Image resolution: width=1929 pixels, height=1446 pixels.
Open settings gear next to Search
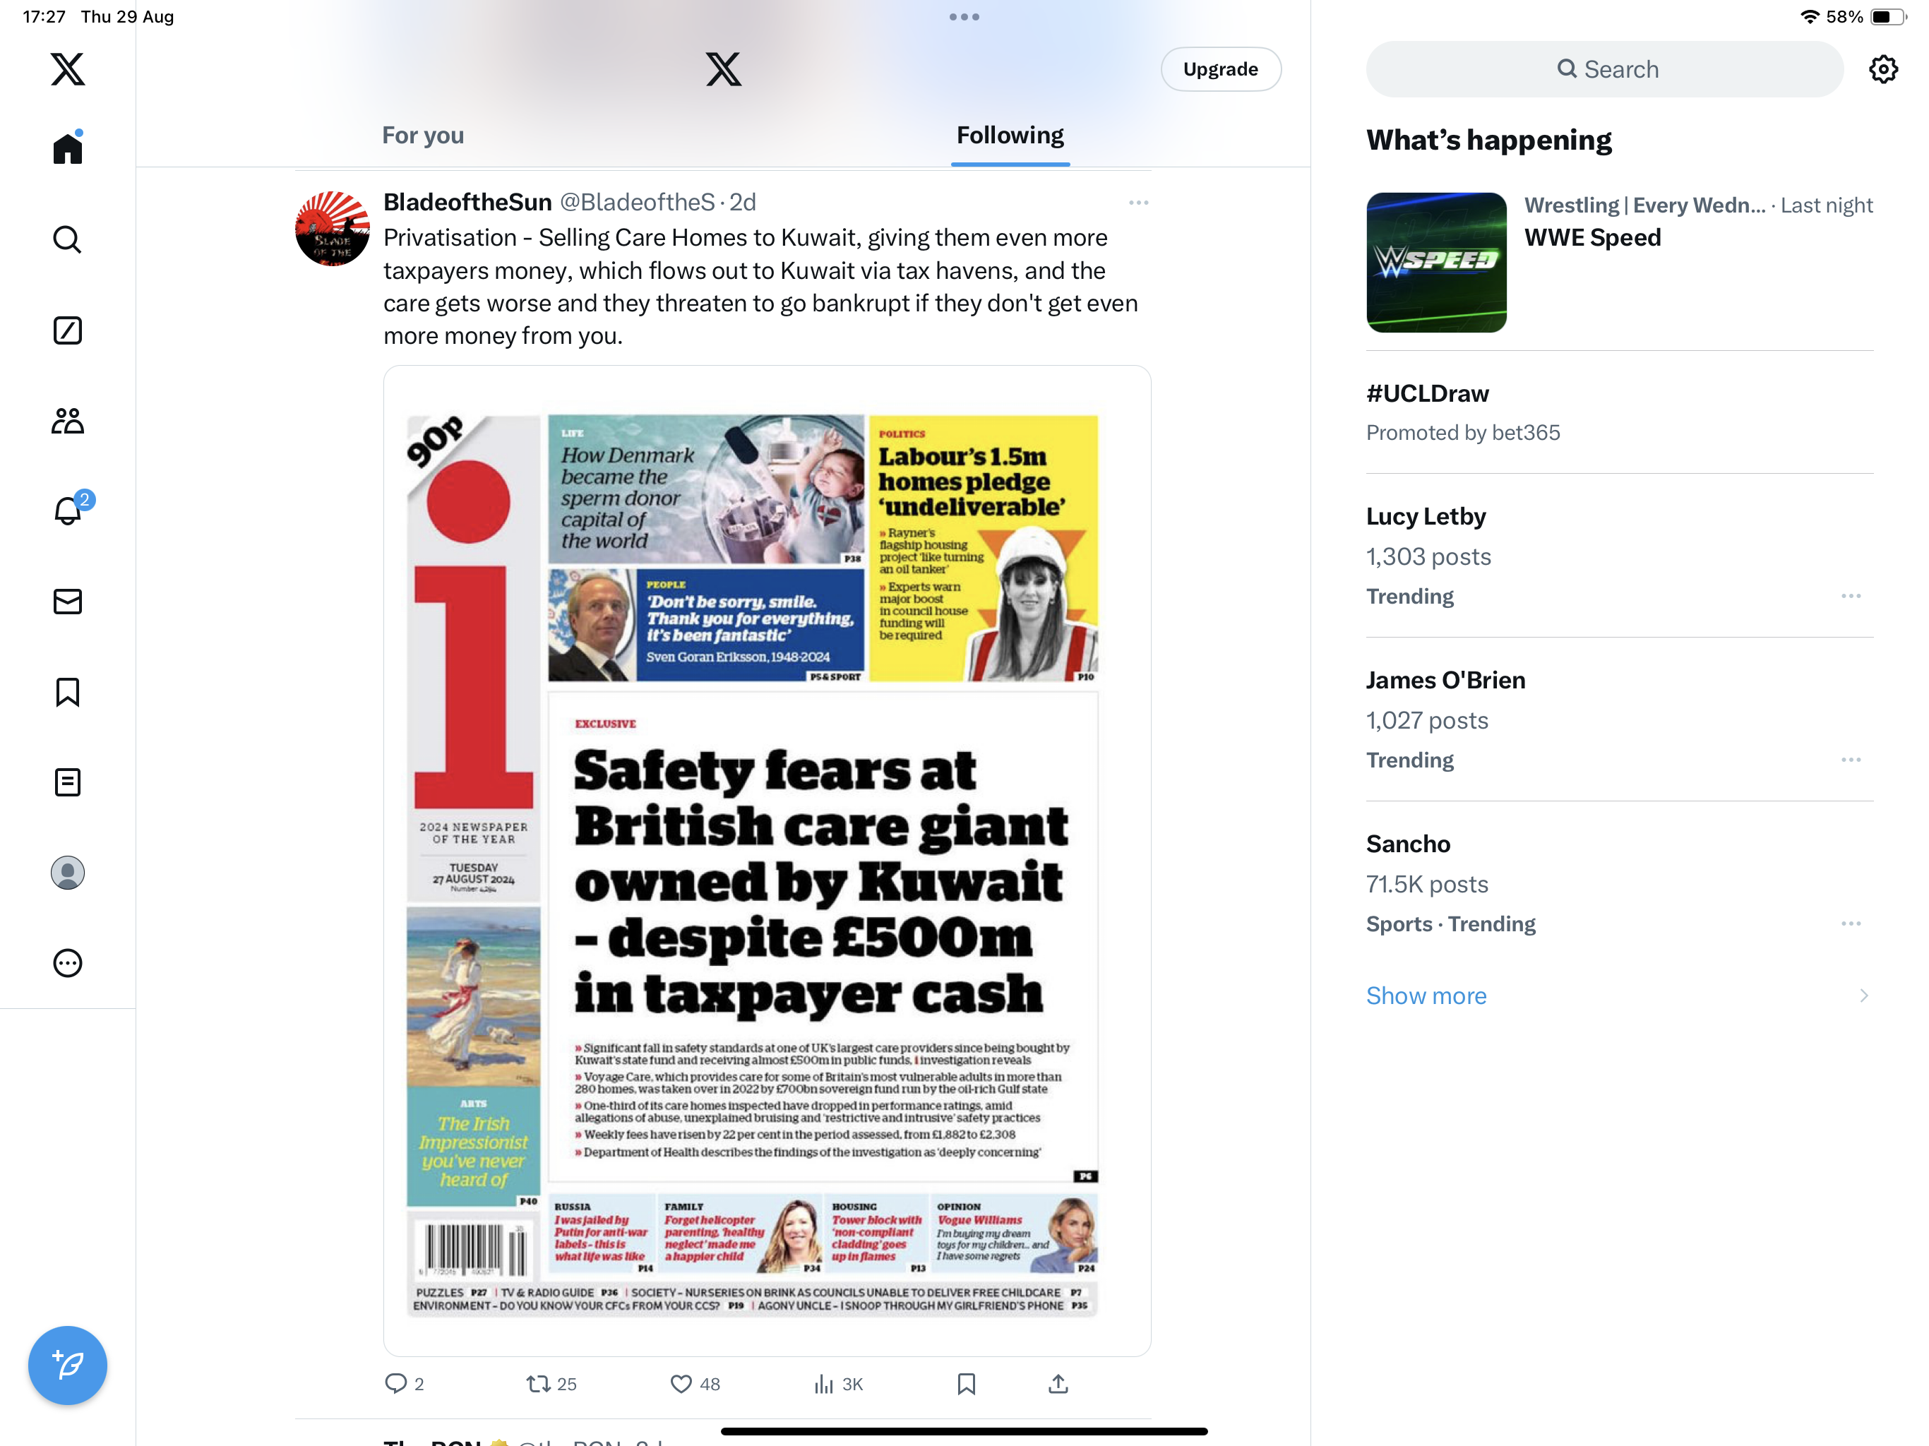click(x=1884, y=69)
